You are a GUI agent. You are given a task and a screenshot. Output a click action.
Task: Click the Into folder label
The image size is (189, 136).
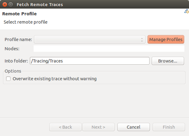click(x=16, y=61)
